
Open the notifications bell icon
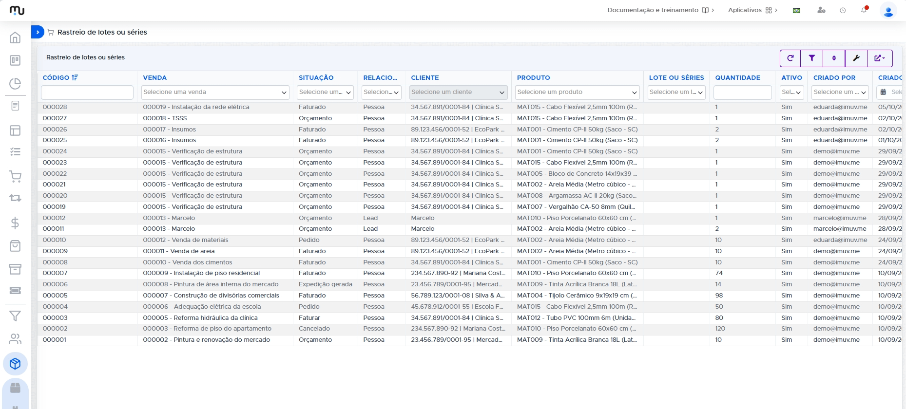[864, 10]
